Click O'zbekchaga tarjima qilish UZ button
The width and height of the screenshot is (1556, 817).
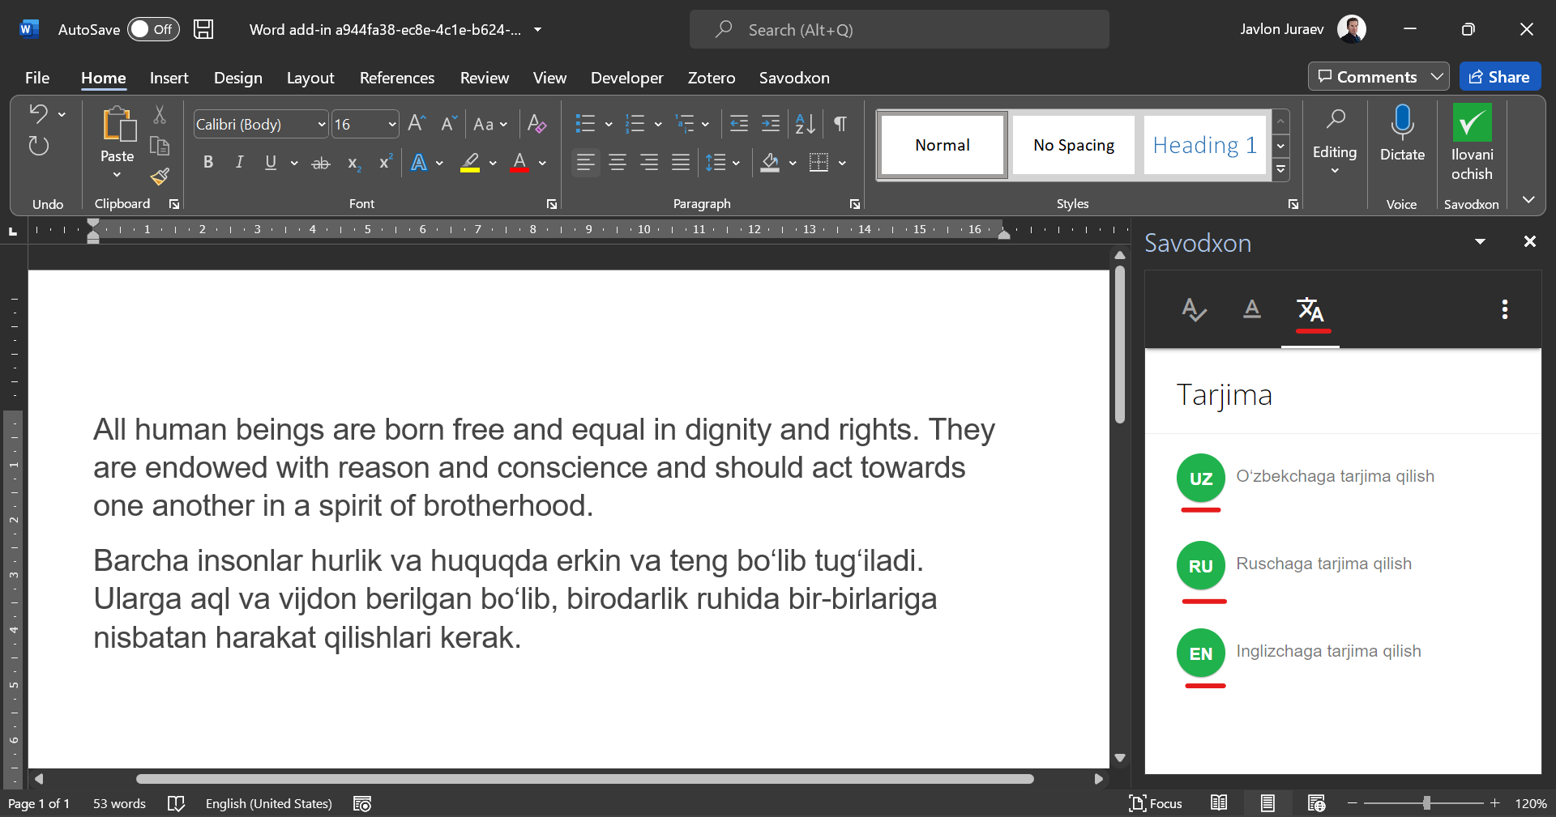coord(1200,478)
